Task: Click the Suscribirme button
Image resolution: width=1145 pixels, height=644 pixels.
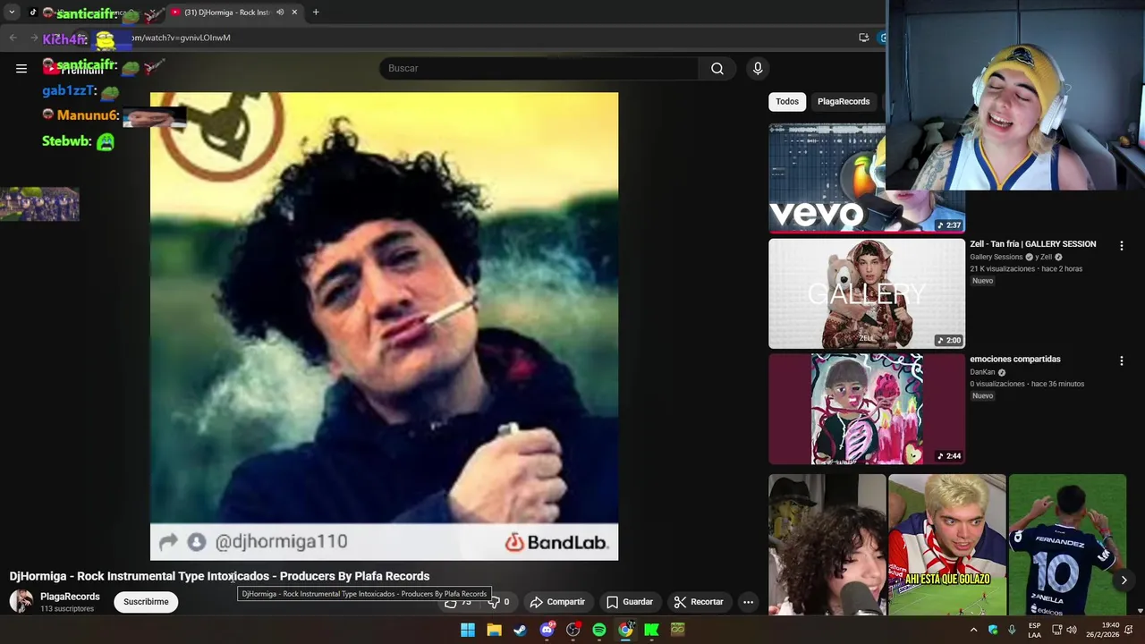Action: pyautogui.click(x=146, y=602)
